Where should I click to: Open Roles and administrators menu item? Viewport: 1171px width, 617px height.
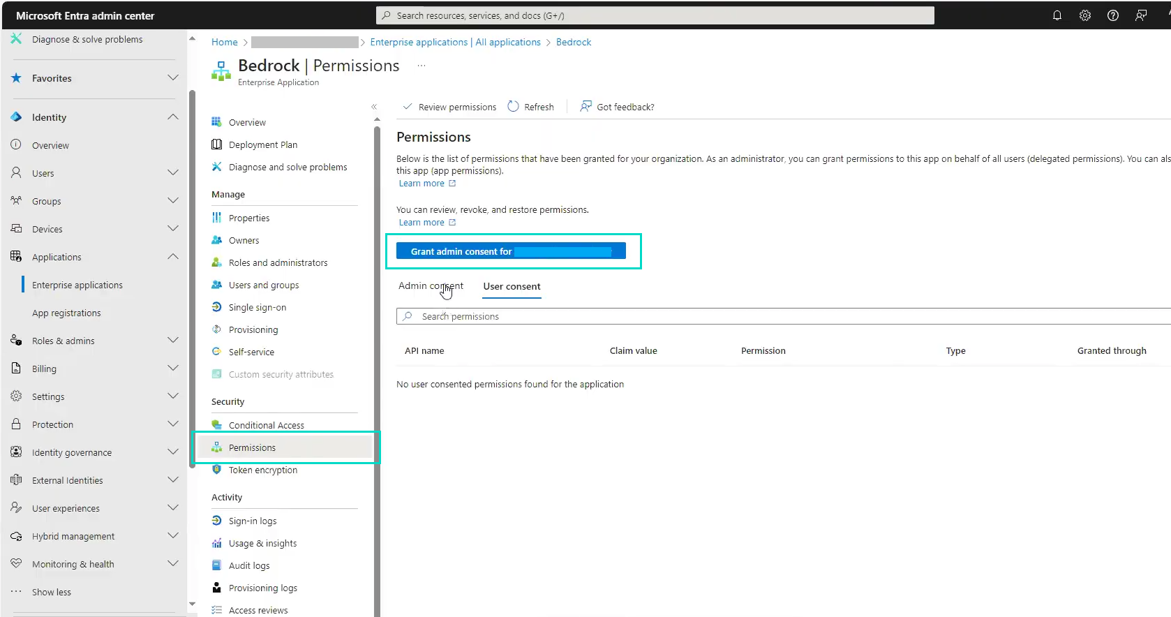[278, 262]
